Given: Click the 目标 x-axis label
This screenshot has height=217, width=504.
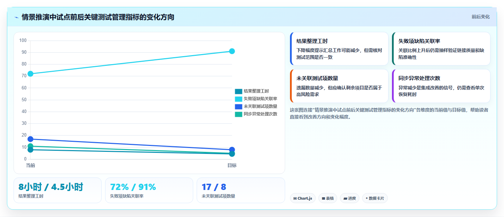Looking at the screenshot, I should point(232,165).
